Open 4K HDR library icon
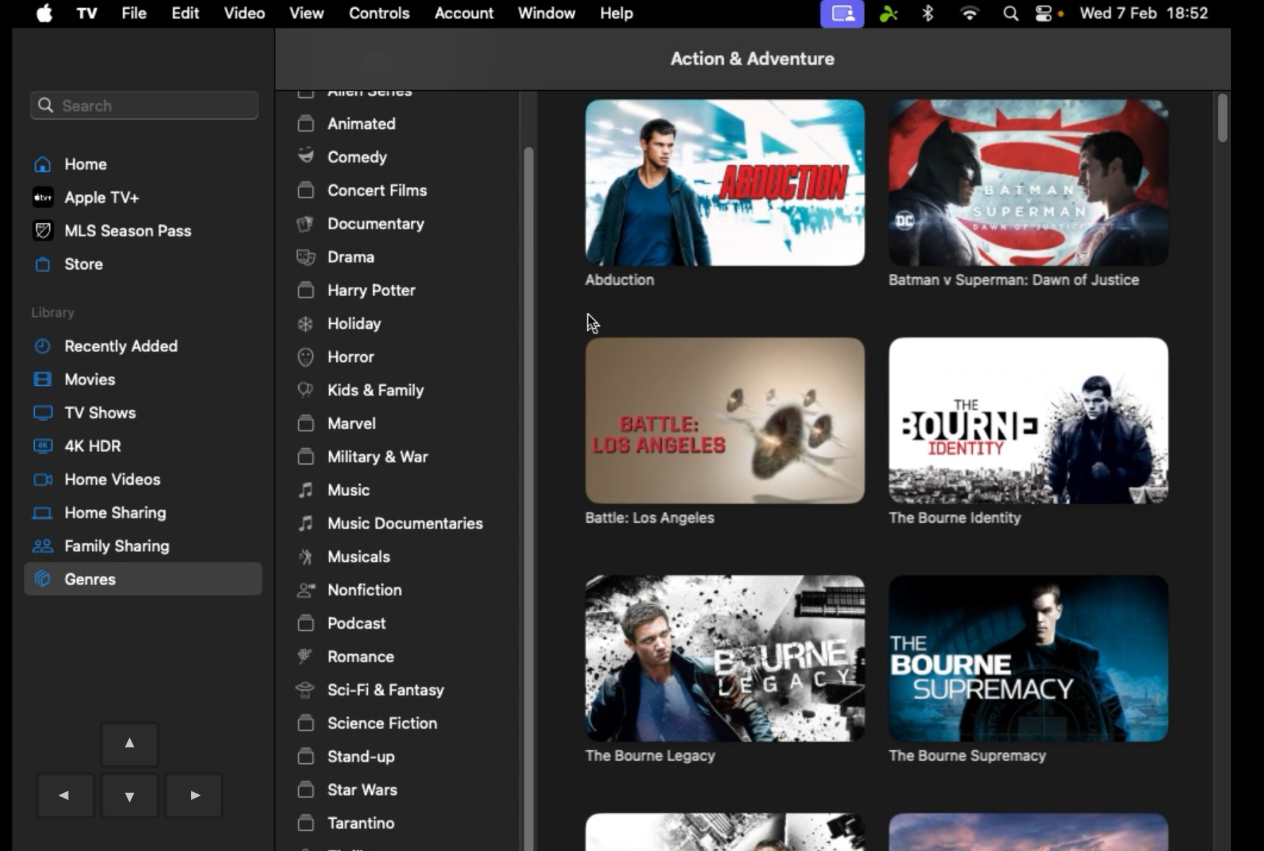This screenshot has height=851, width=1264. pyautogui.click(x=42, y=446)
